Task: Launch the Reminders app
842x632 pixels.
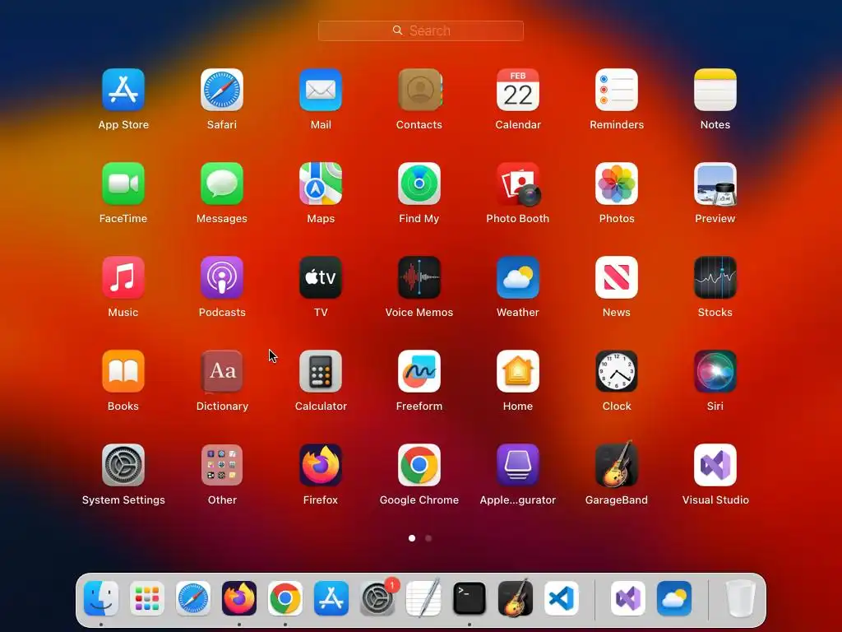Action: [617, 90]
